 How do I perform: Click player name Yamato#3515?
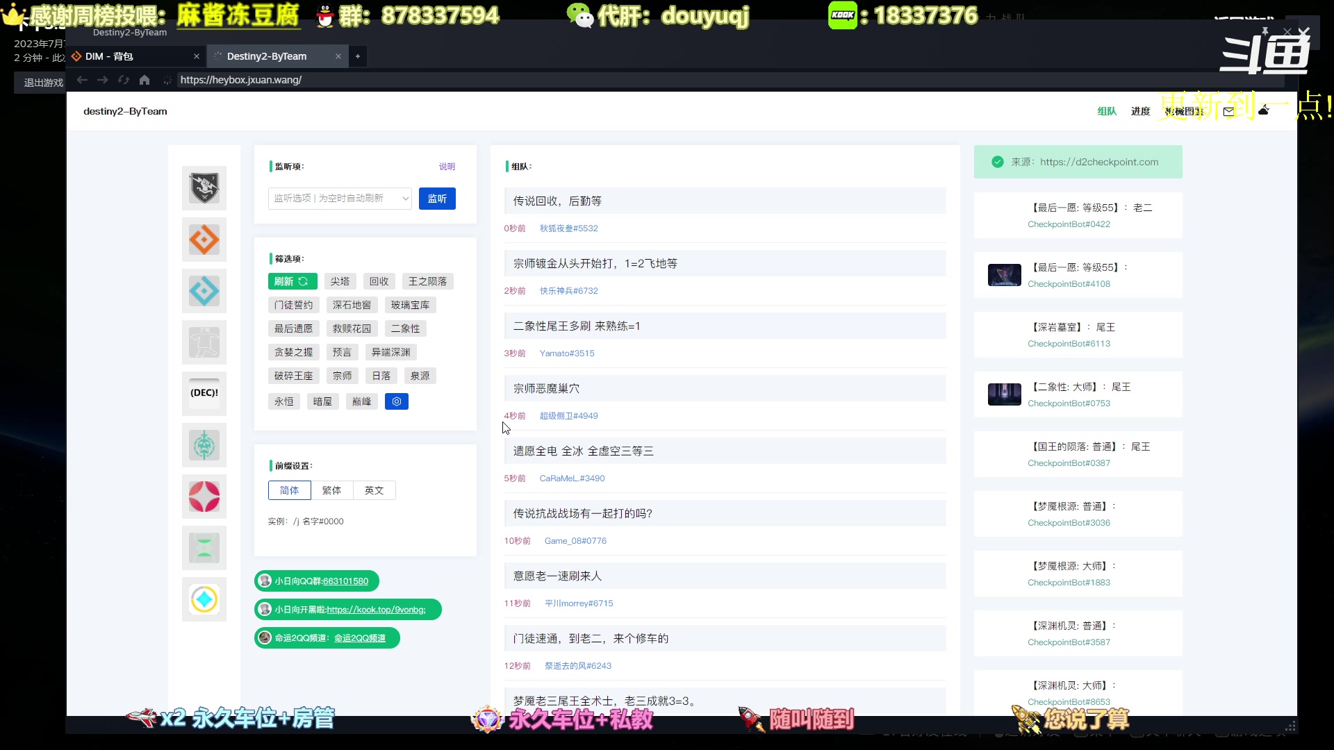click(567, 353)
